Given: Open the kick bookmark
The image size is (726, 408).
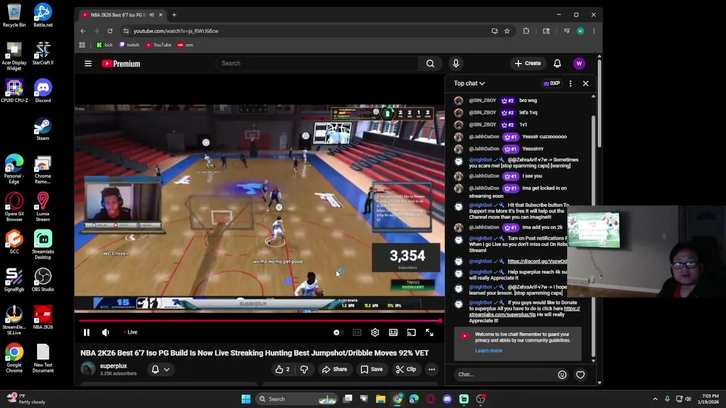Looking at the screenshot, I should tap(104, 45).
